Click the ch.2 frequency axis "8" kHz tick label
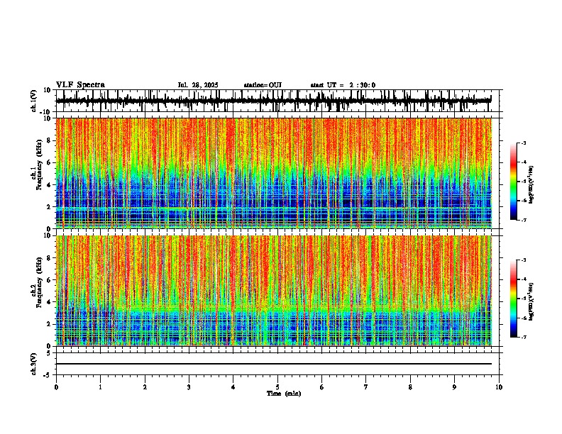Image resolution: width=562 pixels, height=434 pixels. click(x=50, y=258)
